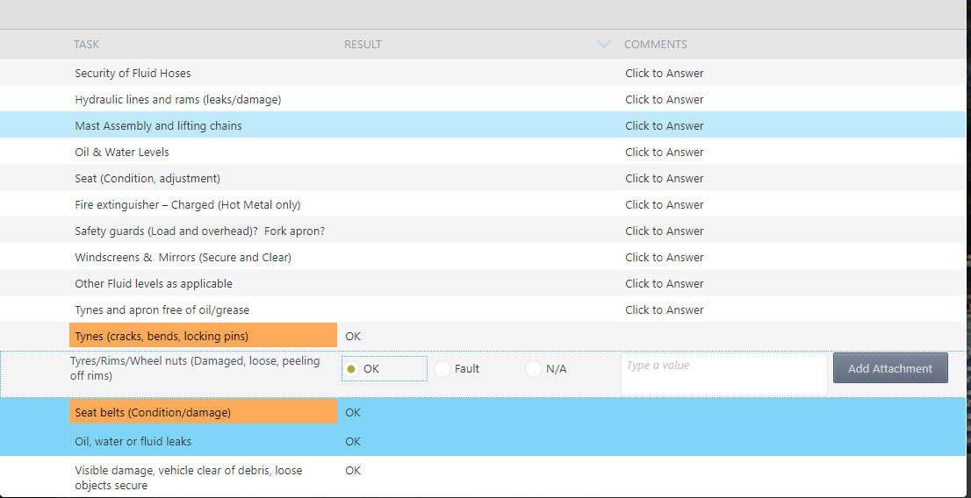The height and width of the screenshot is (498, 971).
Task: Select 'Tynes and apron free of oil/grease'
Action: pos(162,310)
